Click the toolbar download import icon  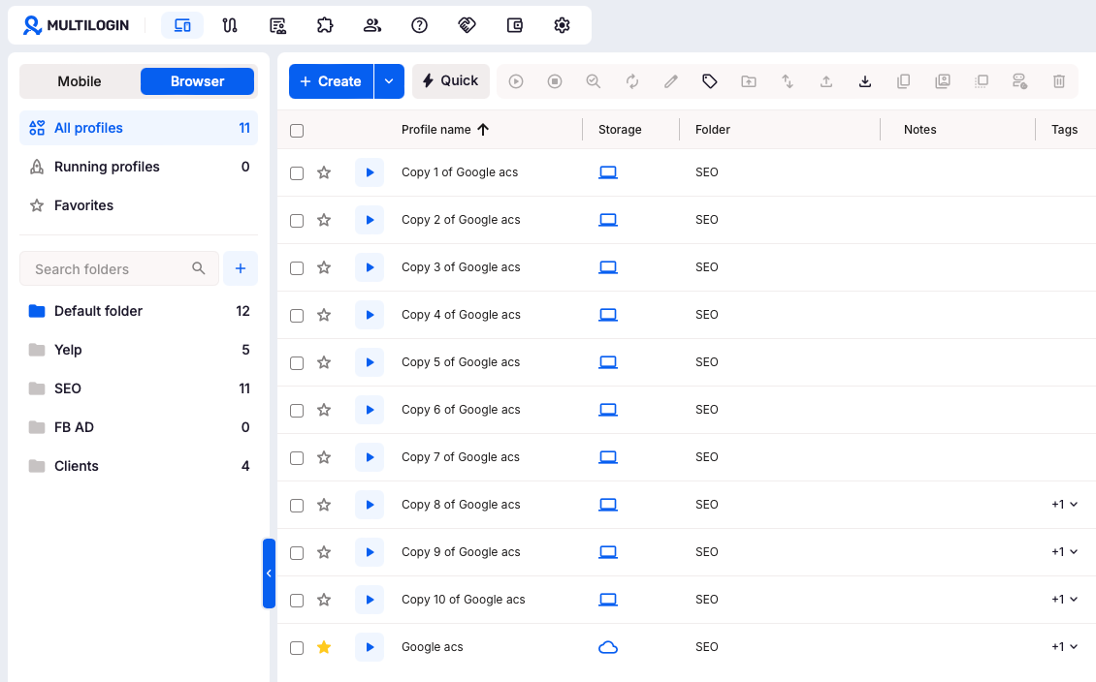tap(864, 81)
